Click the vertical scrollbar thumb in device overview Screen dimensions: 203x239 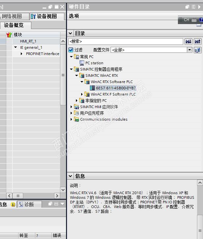click(x=63, y=75)
